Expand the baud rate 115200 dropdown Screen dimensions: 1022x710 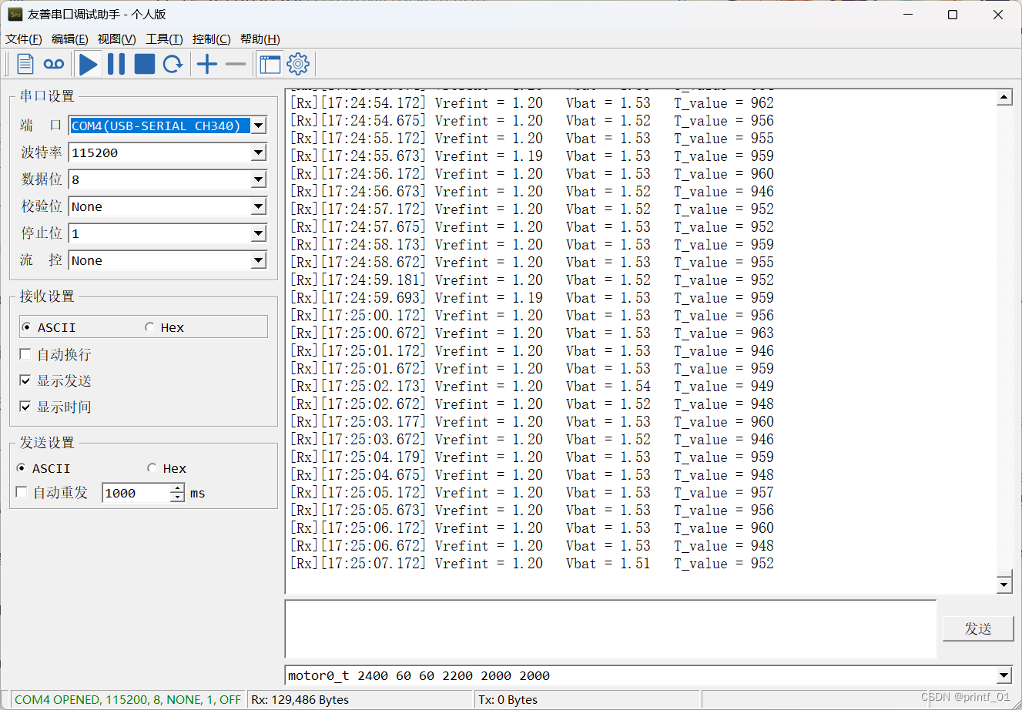[259, 152]
